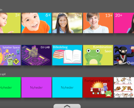The height and width of the screenshot is (108, 134).
Task: Click the biohazard sign in Splatter Space
Action: click(16, 62)
